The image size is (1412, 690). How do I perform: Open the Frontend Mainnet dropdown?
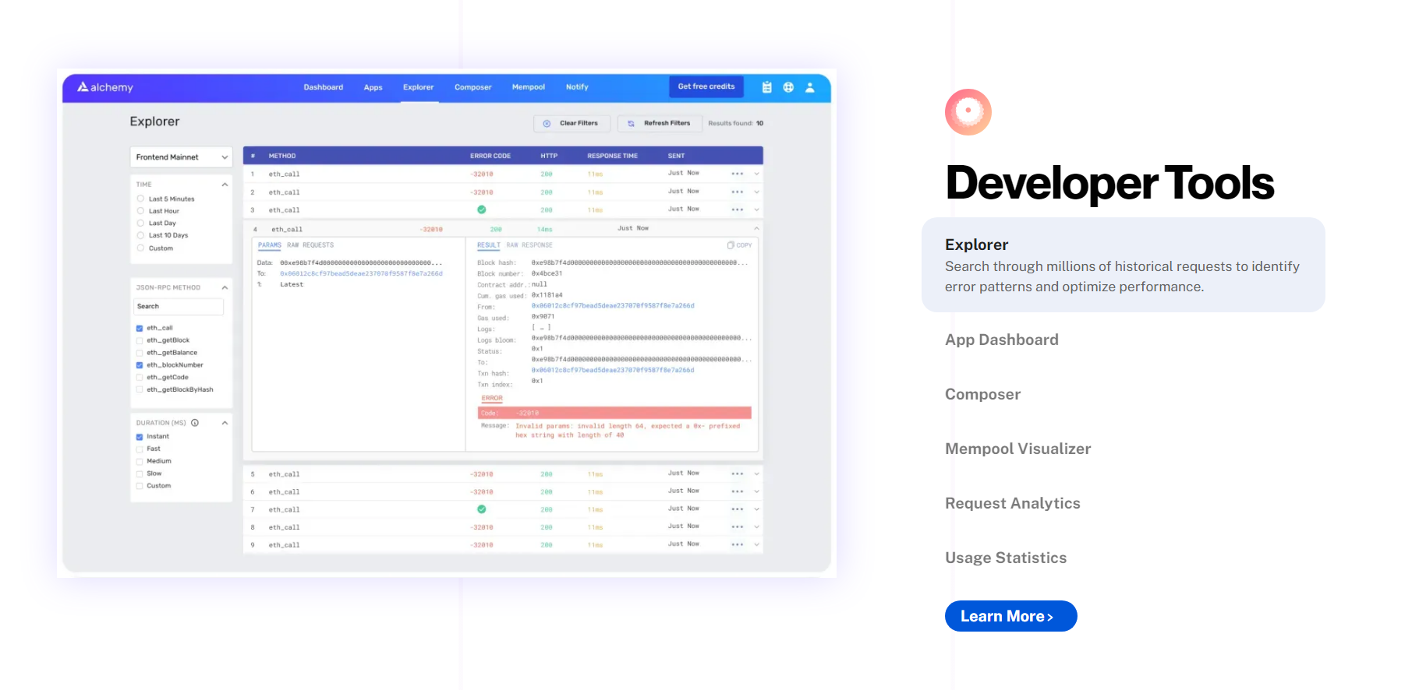(182, 157)
